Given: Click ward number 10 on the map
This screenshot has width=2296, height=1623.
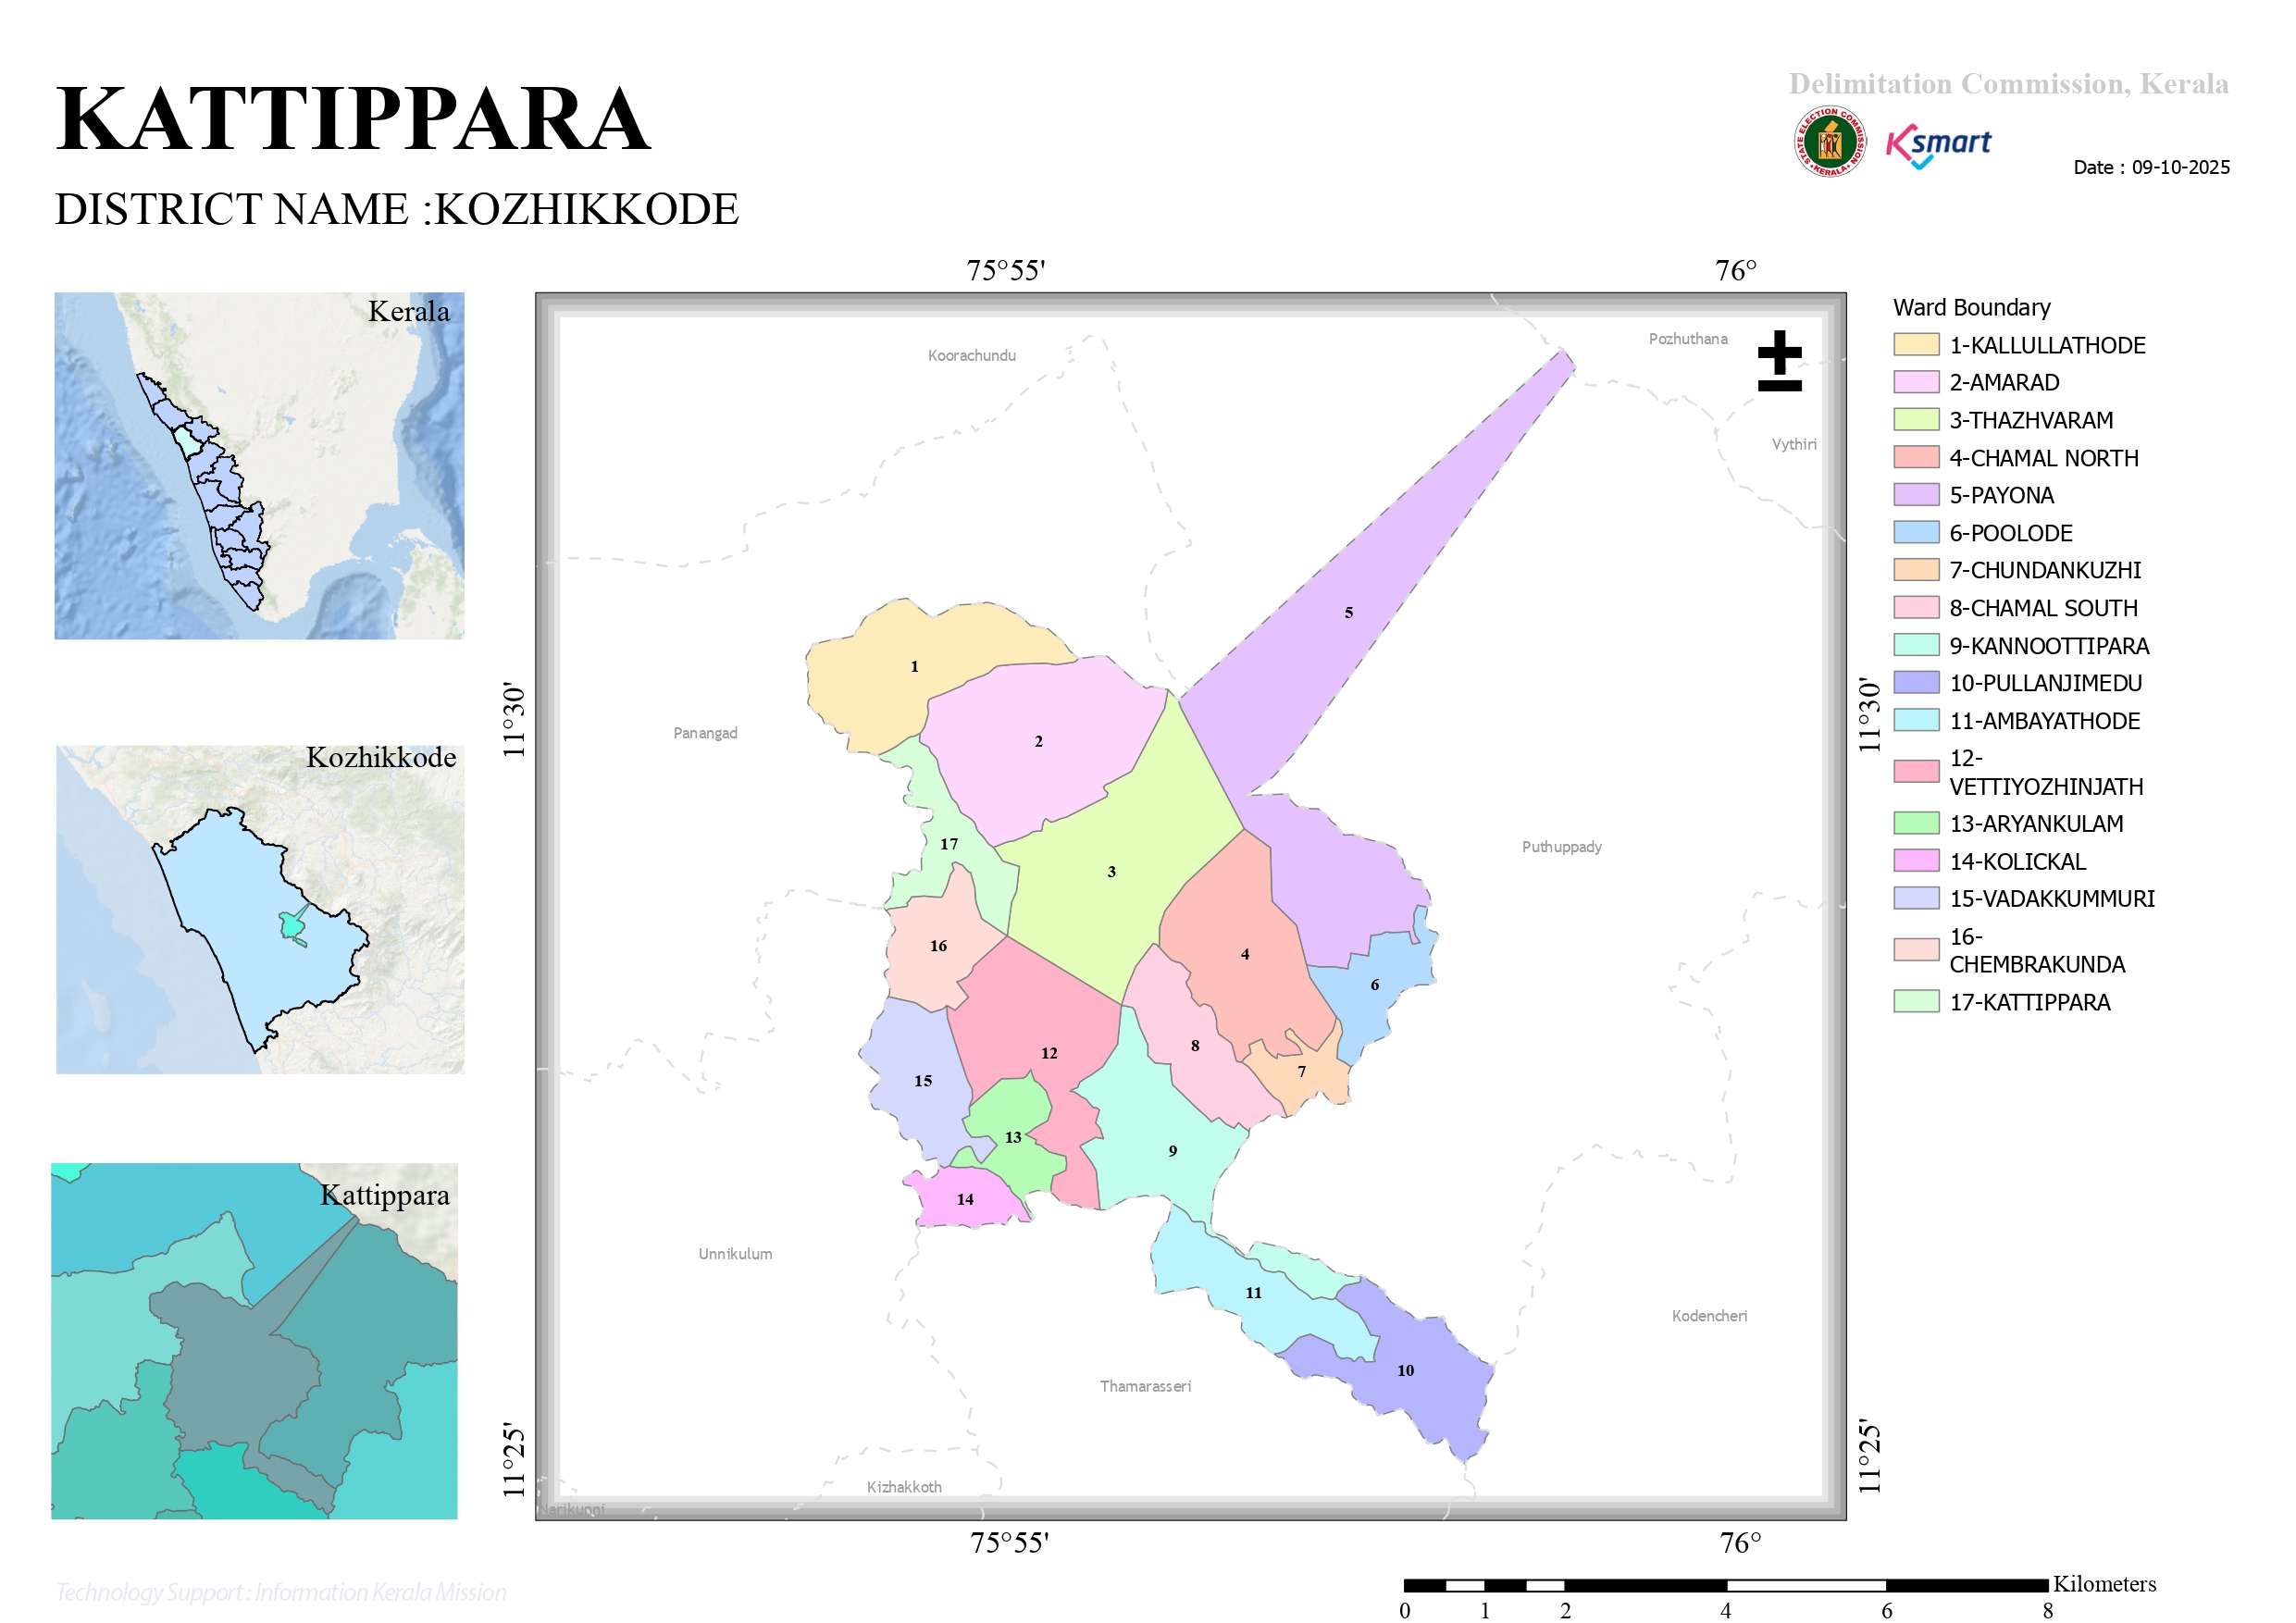Looking at the screenshot, I should point(1405,1371).
